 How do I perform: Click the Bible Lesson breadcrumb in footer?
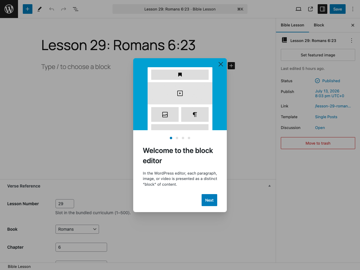(19, 266)
